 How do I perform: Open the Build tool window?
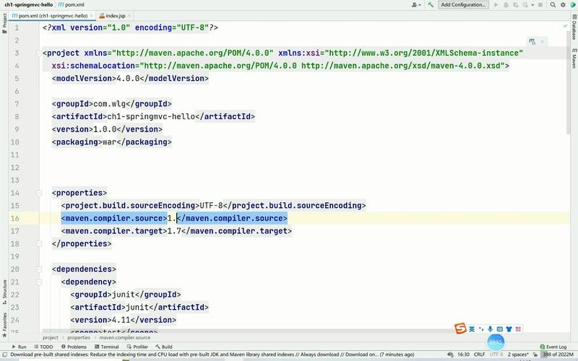(x=164, y=347)
